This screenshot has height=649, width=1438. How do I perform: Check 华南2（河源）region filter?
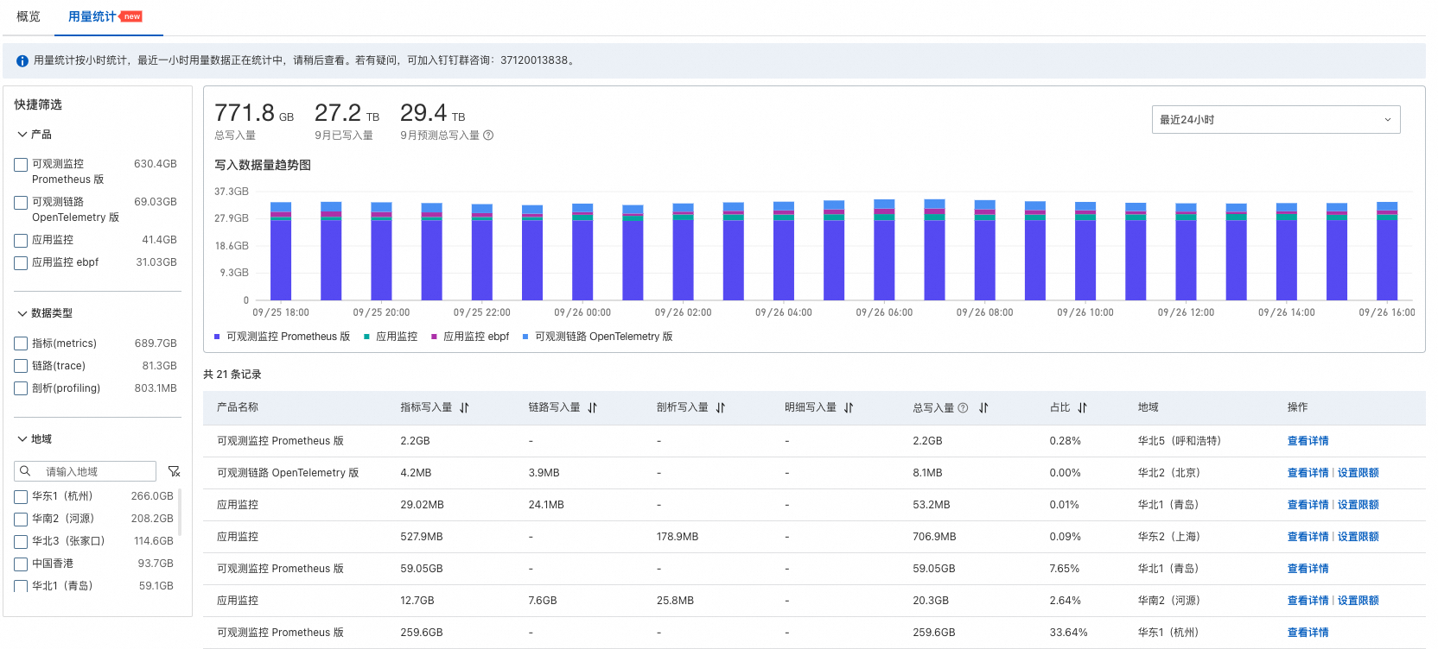[21, 520]
